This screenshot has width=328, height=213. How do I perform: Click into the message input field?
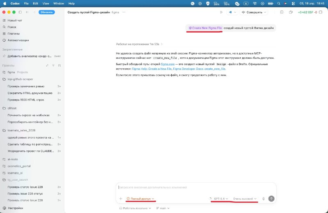pos(196,187)
